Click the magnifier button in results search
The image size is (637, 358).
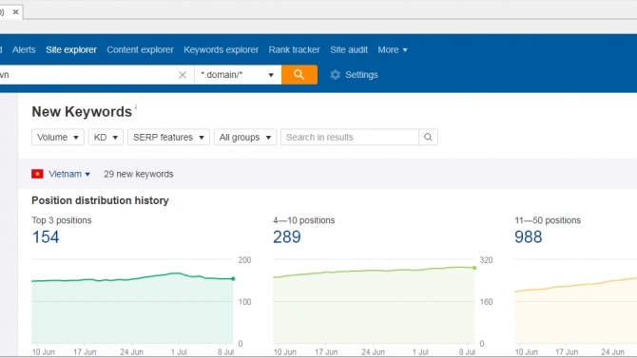click(428, 137)
